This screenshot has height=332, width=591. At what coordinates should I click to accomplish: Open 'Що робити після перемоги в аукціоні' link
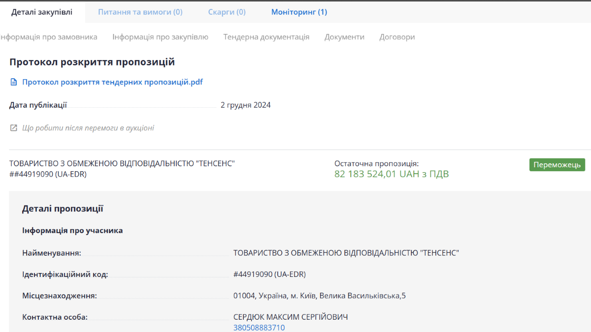click(x=88, y=128)
